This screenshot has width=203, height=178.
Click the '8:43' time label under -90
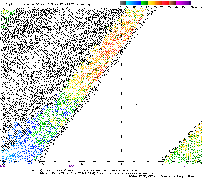3,166
